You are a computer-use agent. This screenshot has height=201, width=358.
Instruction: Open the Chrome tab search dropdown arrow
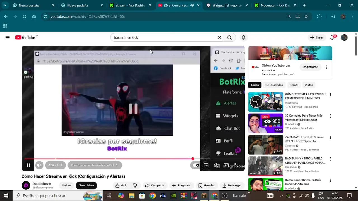(x=5, y=5)
